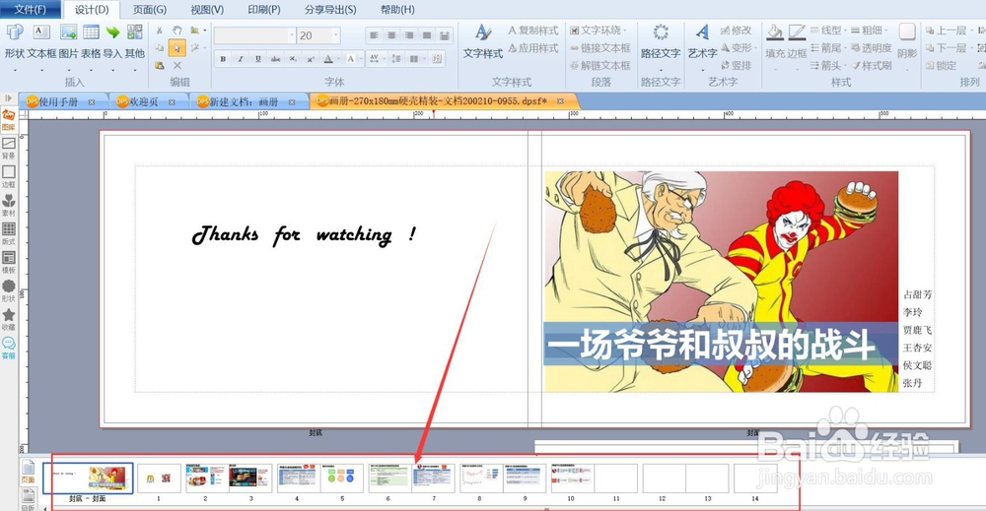Open 文字样式 text style gallery
986x511 pixels.
(x=483, y=41)
